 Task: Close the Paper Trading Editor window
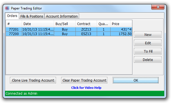158,7
